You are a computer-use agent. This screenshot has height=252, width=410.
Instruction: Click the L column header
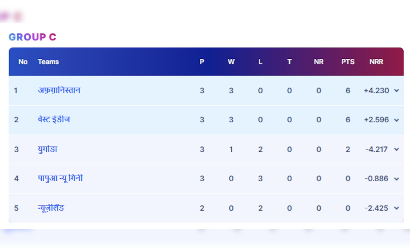260,62
